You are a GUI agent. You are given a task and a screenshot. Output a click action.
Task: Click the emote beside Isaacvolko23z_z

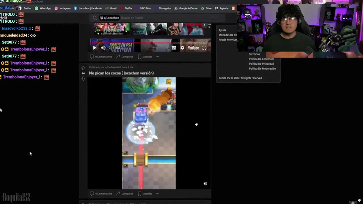[37, 28]
